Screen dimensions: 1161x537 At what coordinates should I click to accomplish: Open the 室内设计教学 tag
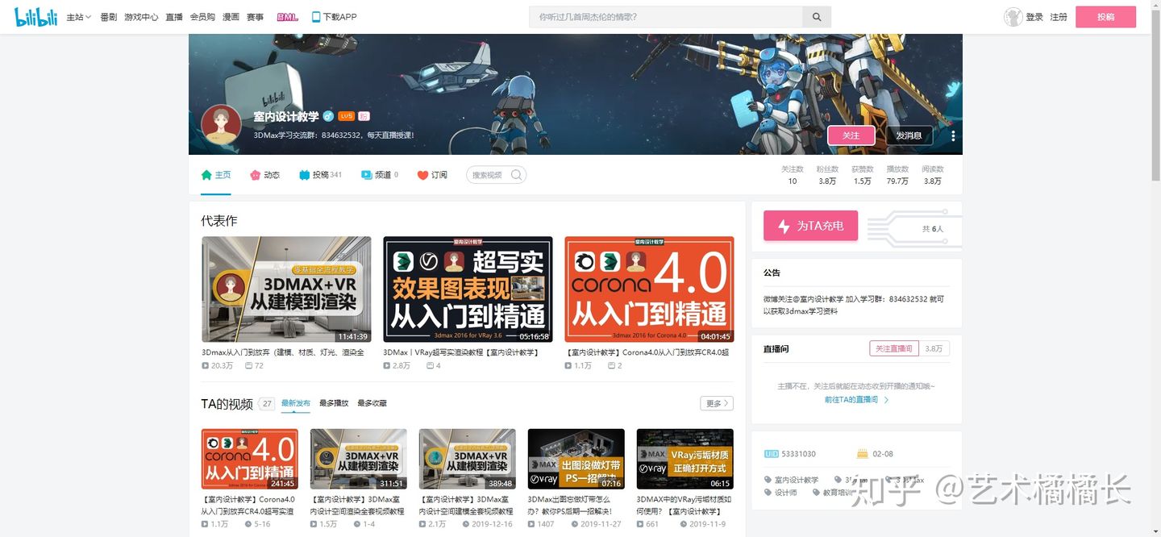(792, 480)
